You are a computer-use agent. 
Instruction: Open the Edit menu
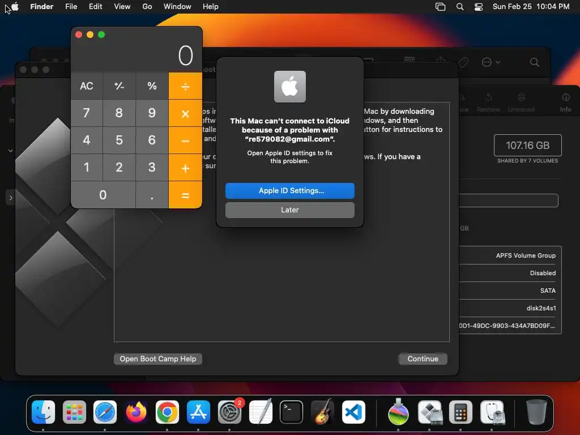click(x=95, y=7)
